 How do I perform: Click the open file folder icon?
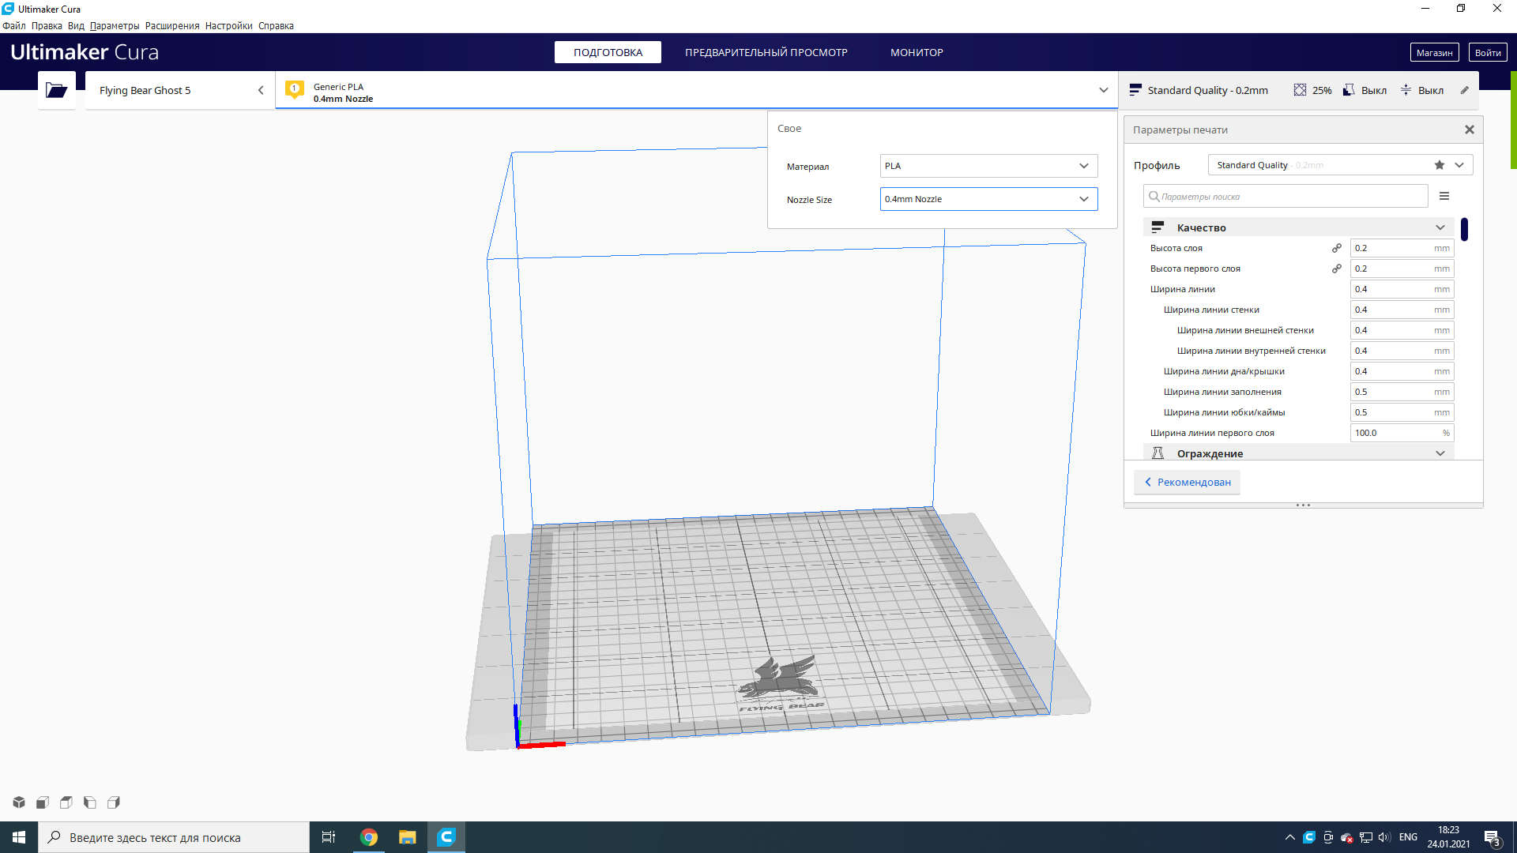[56, 90]
